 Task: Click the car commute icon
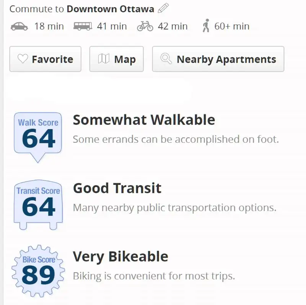pos(19,26)
